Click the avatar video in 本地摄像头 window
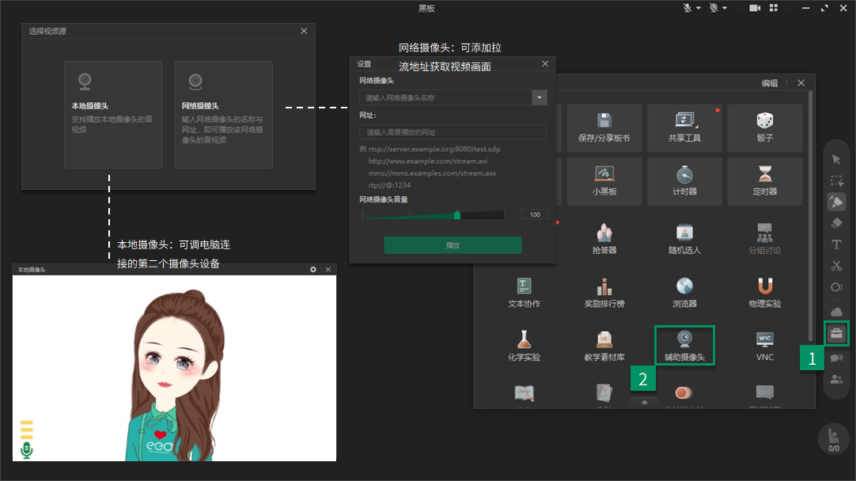This screenshot has height=481, width=856. (174, 368)
